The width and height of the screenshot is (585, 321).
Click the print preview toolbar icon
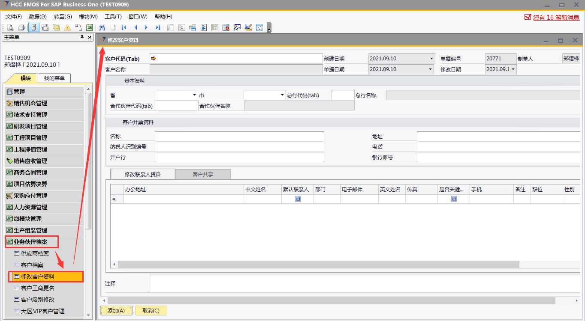(x=10, y=27)
